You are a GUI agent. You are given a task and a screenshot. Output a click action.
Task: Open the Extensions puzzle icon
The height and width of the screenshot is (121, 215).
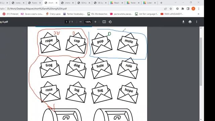point(183,9)
